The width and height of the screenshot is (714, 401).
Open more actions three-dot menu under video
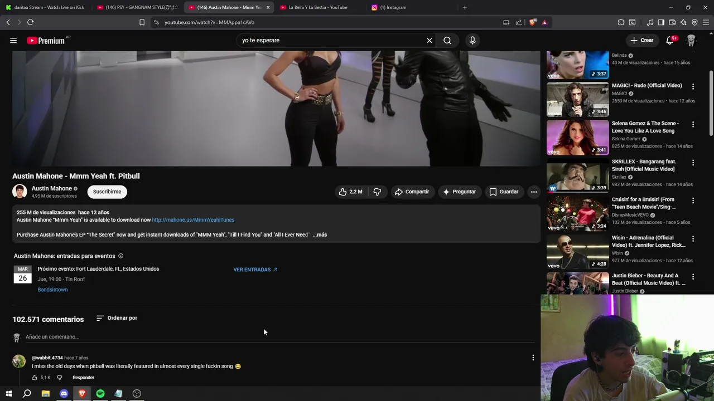point(534,192)
